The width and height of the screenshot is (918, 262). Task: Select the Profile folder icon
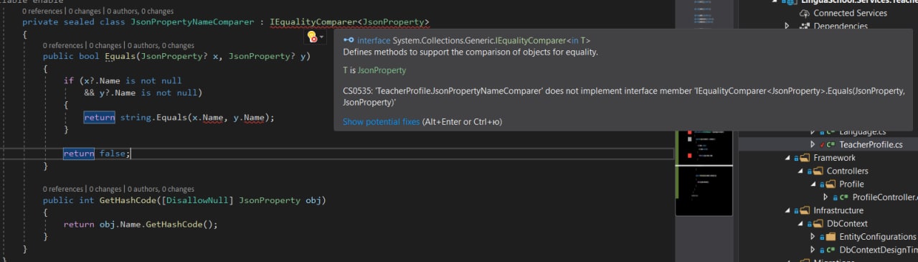point(831,184)
